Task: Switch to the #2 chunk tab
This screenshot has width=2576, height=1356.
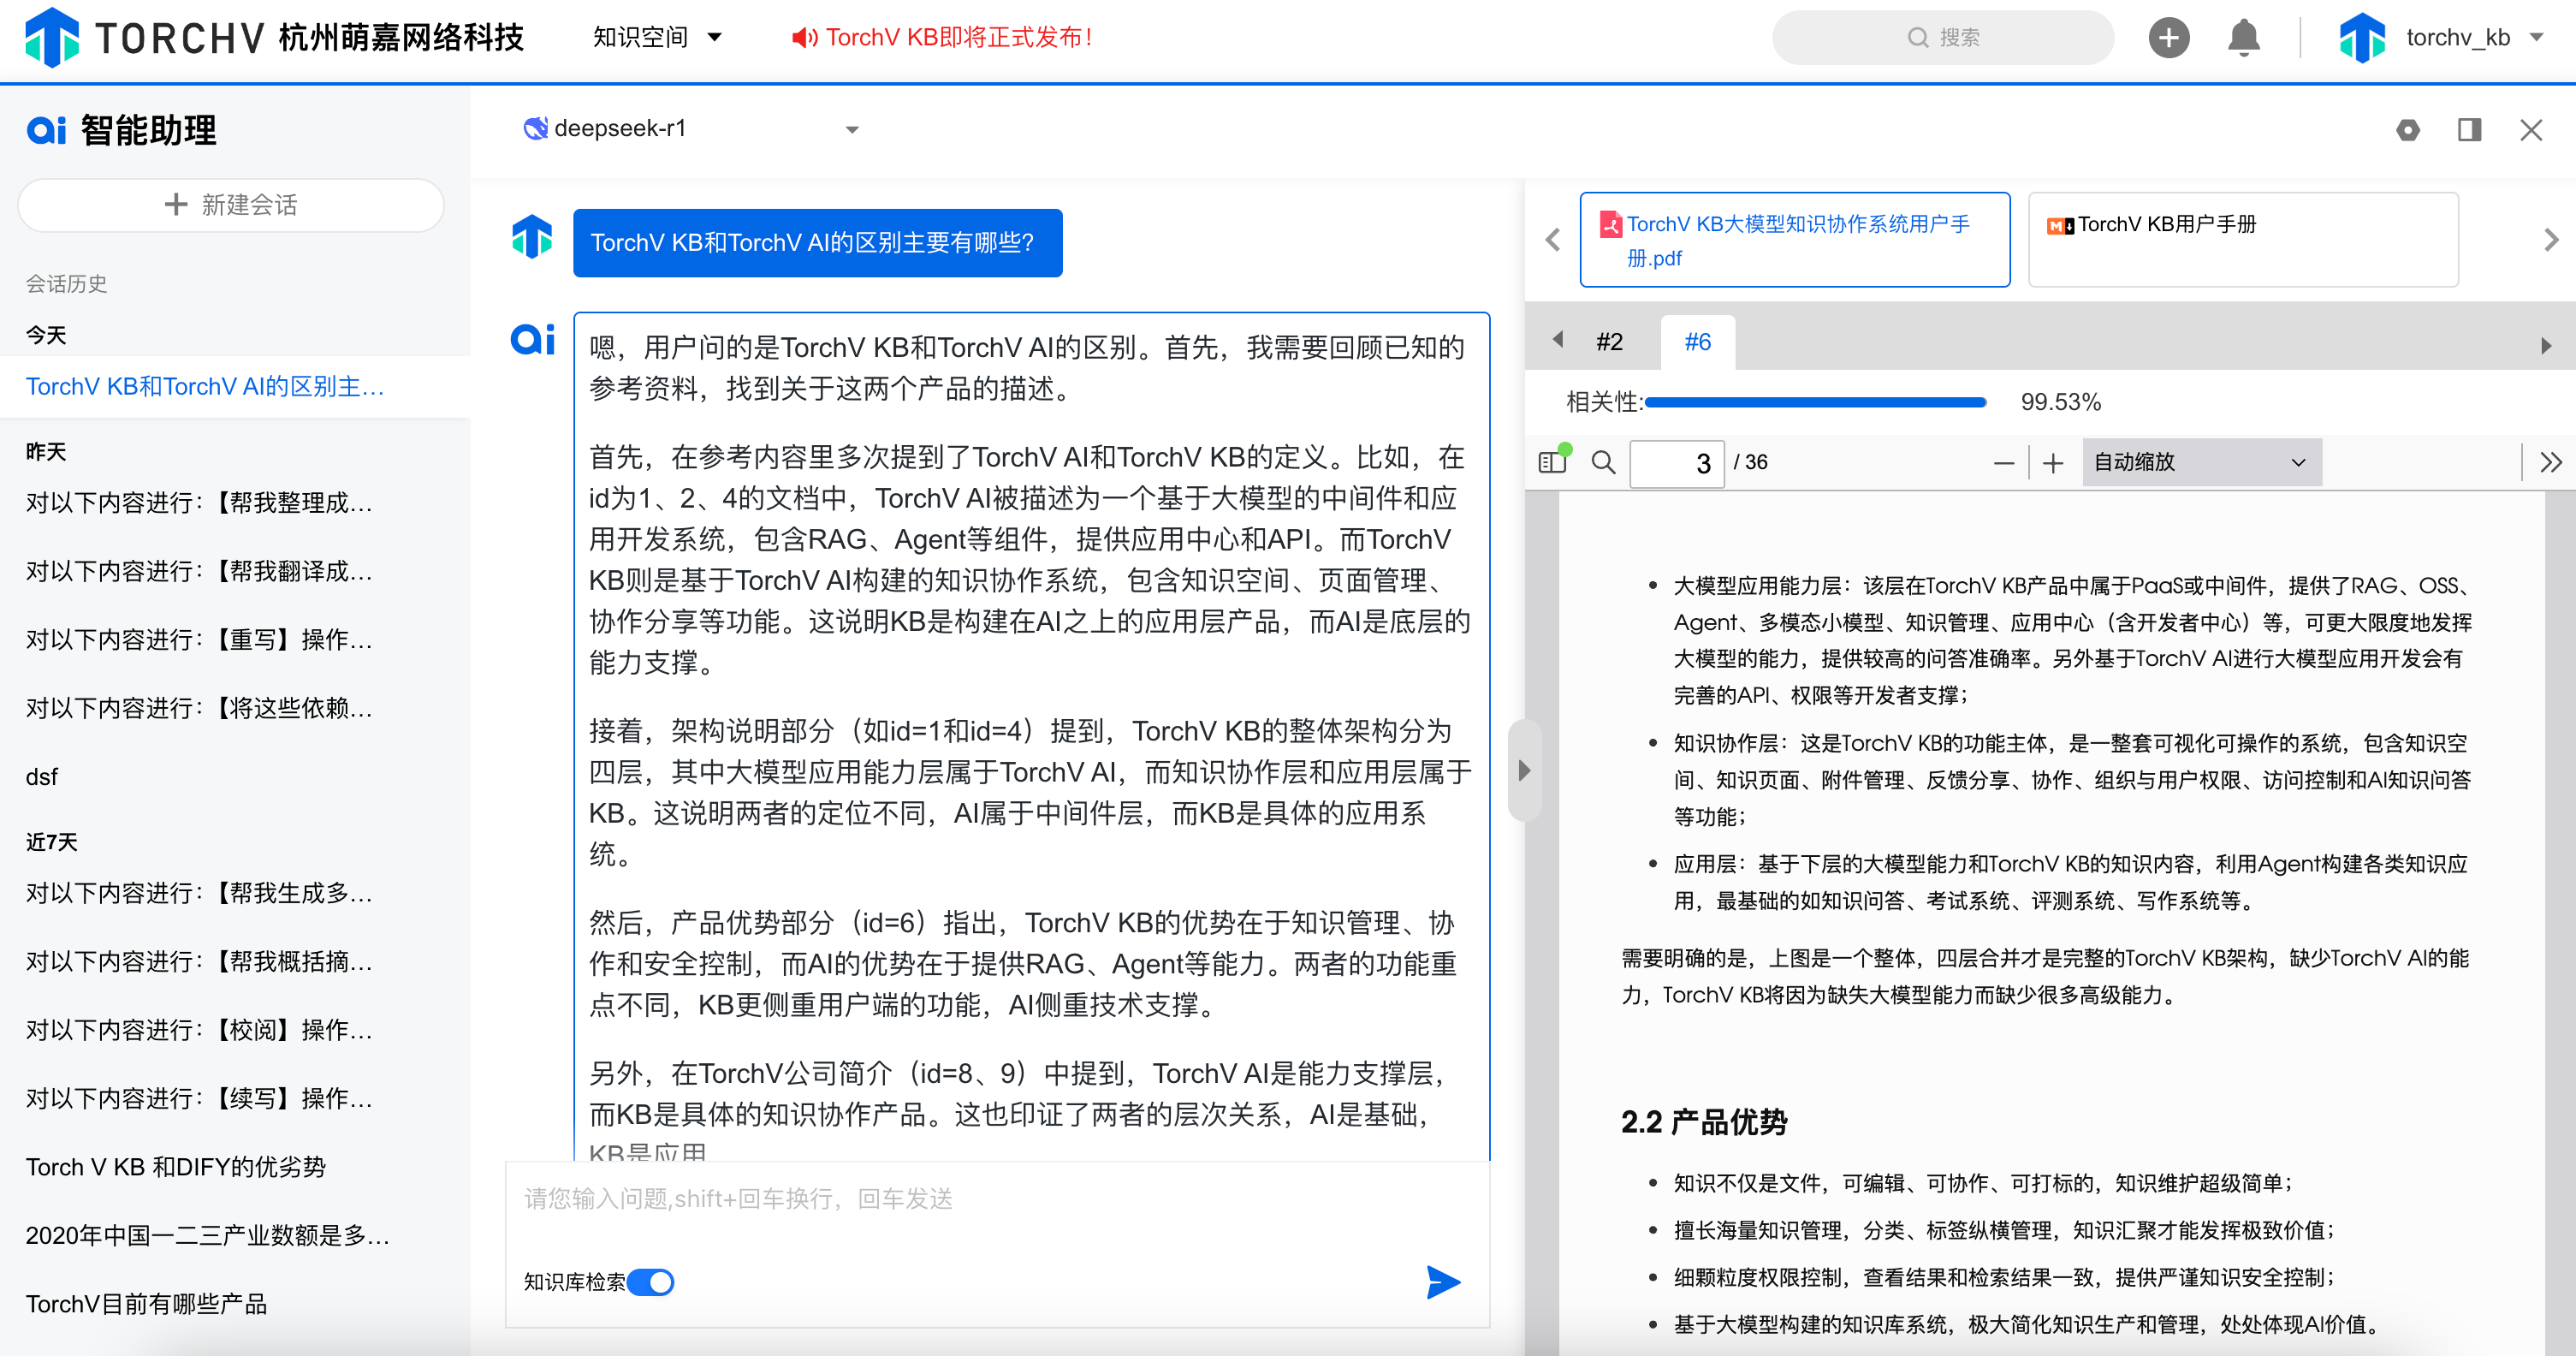Action: coord(1609,342)
